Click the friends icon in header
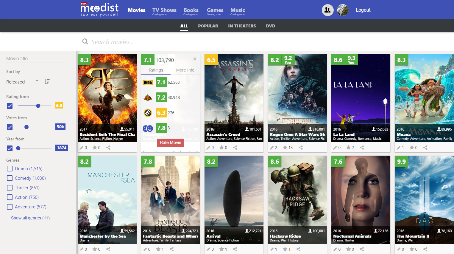This screenshot has height=254, width=454. coord(327,10)
